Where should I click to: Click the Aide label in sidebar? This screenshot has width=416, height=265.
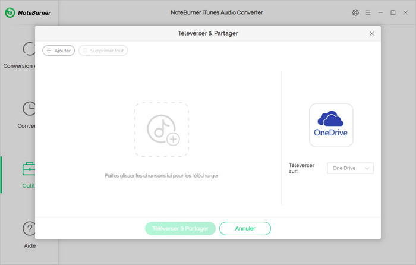(30, 245)
